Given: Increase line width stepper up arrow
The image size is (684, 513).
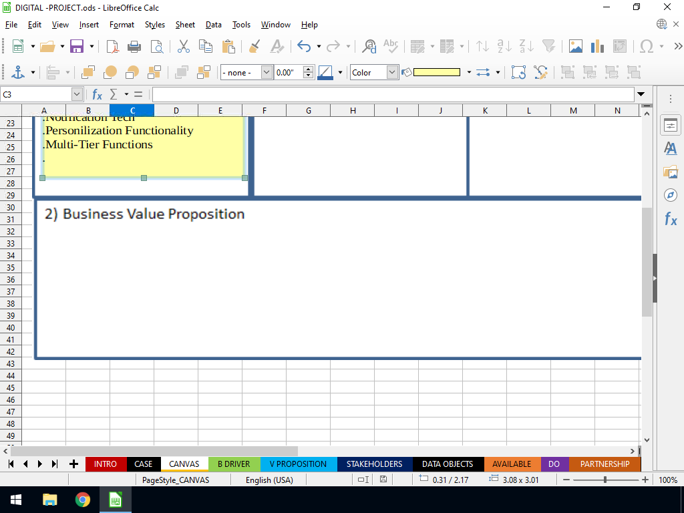Looking at the screenshot, I should 308,69.
